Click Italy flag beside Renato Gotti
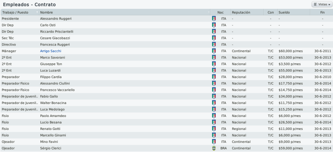The height and width of the screenshot is (152, 333). pos(214,129)
